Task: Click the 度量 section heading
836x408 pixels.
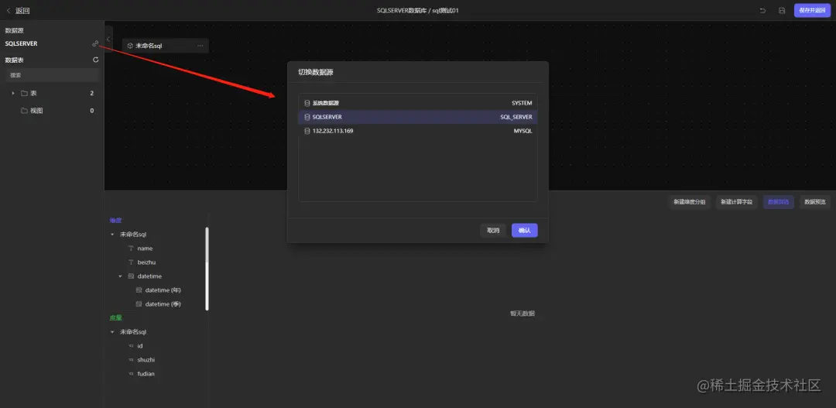Action: pyautogui.click(x=115, y=318)
